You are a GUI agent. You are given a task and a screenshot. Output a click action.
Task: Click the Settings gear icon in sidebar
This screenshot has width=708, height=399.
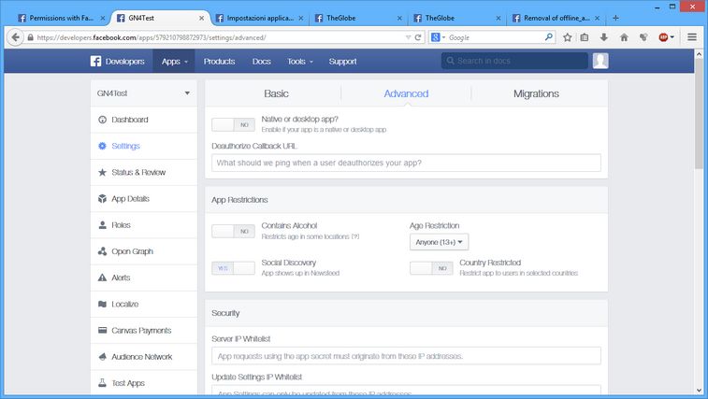(x=103, y=146)
